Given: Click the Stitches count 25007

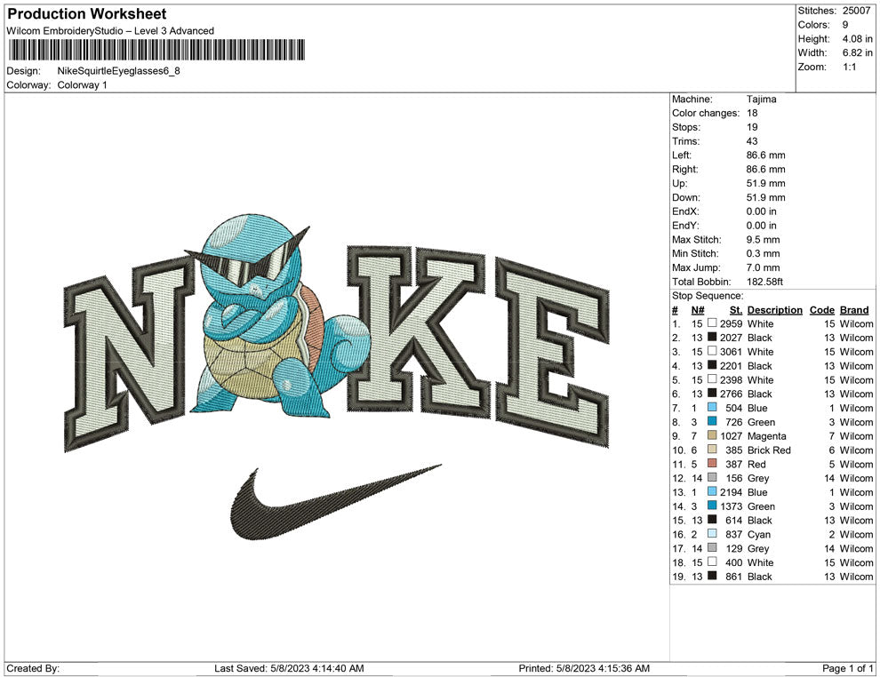Looking at the screenshot, I should (x=856, y=11).
